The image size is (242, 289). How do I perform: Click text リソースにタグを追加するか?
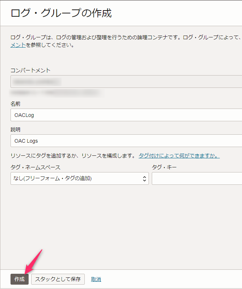43,156
